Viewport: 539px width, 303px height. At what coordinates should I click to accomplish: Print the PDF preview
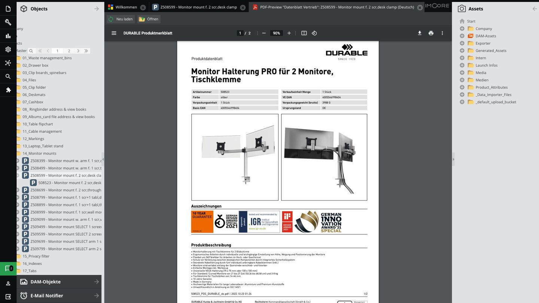coord(431,33)
